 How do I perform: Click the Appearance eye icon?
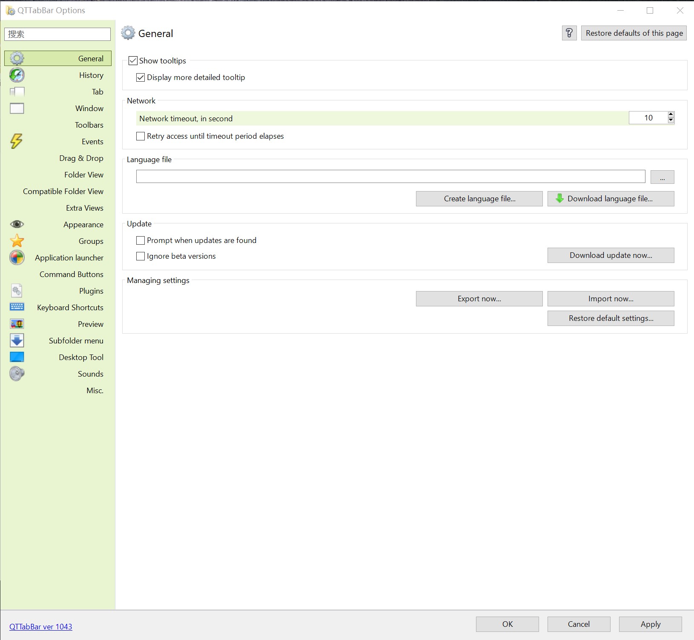point(17,224)
